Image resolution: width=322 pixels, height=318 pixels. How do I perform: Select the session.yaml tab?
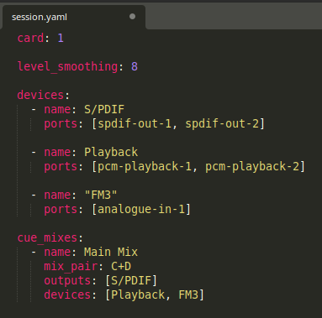coord(74,17)
